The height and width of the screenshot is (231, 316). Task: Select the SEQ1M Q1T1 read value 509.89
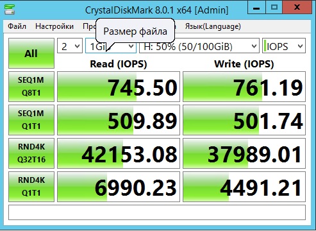pyautogui.click(x=119, y=120)
